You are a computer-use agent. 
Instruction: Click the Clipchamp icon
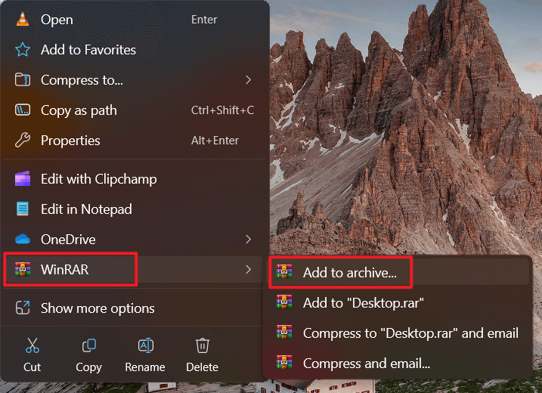point(23,179)
